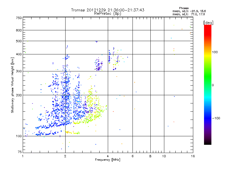Screen dimensions: 227x170
Task: Click the 'Stationary phase Virtual Height [km]' y-axis label
Action: (12, 85)
